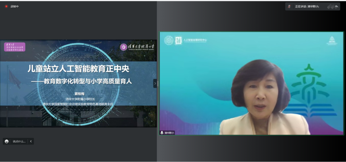346x162 pixels.
Task: Click the return arrow icon in speaking bar
Action: [x=336, y=6]
